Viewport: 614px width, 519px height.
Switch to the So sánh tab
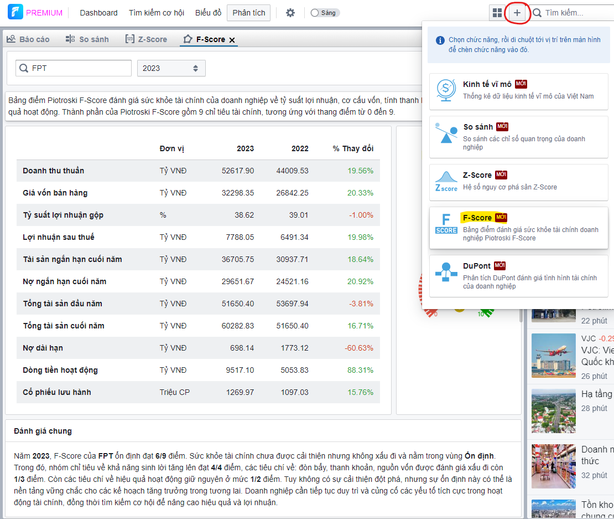(x=87, y=39)
